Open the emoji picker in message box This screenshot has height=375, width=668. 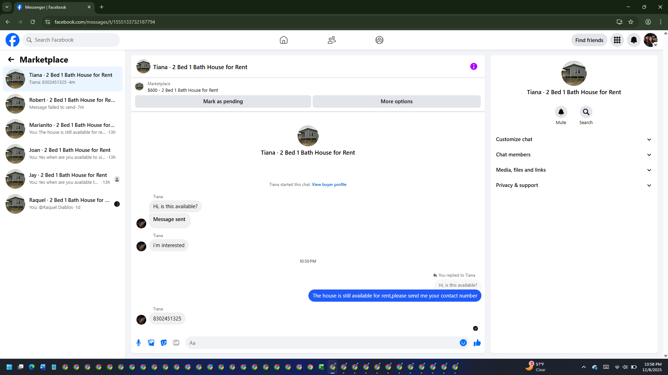(463, 343)
